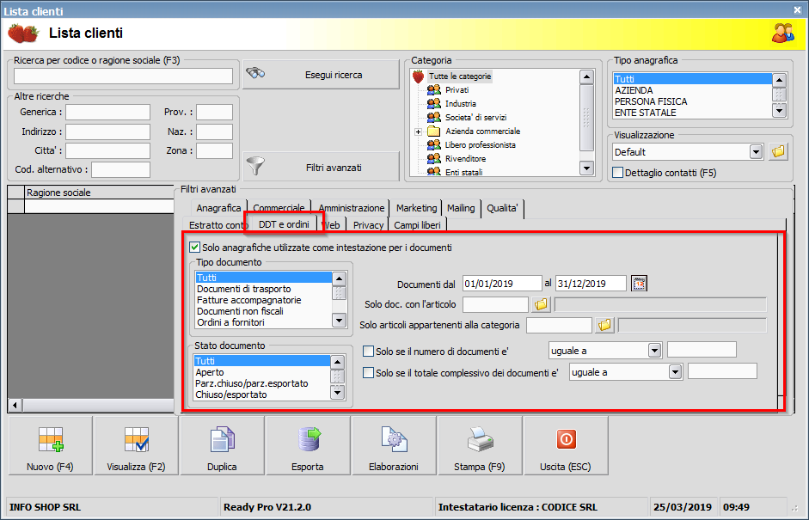Screen dimensions: 809x520
Task: Select 'Fatture accompagnatorie' in Tipo documento
Action: coord(263,300)
